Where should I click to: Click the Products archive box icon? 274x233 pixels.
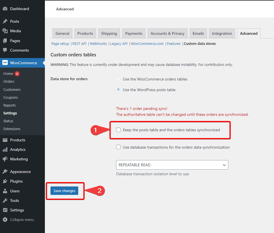coord(5,140)
